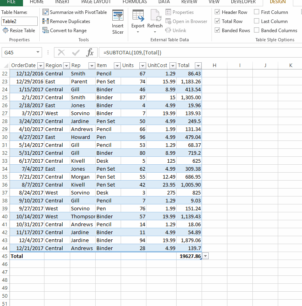This screenshot has width=302, height=306.
Task: Switch to the PAGE LAYOUT tab
Action: (96, 2)
